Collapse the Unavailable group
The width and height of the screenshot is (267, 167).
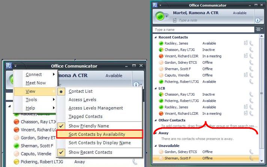pyautogui.click(x=155, y=146)
